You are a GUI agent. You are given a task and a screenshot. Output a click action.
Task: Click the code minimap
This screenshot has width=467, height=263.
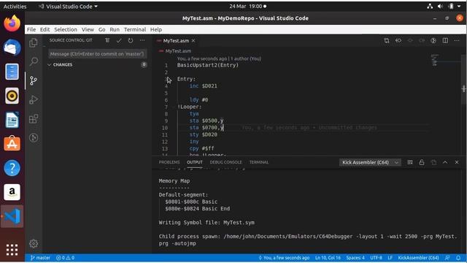click(435, 60)
